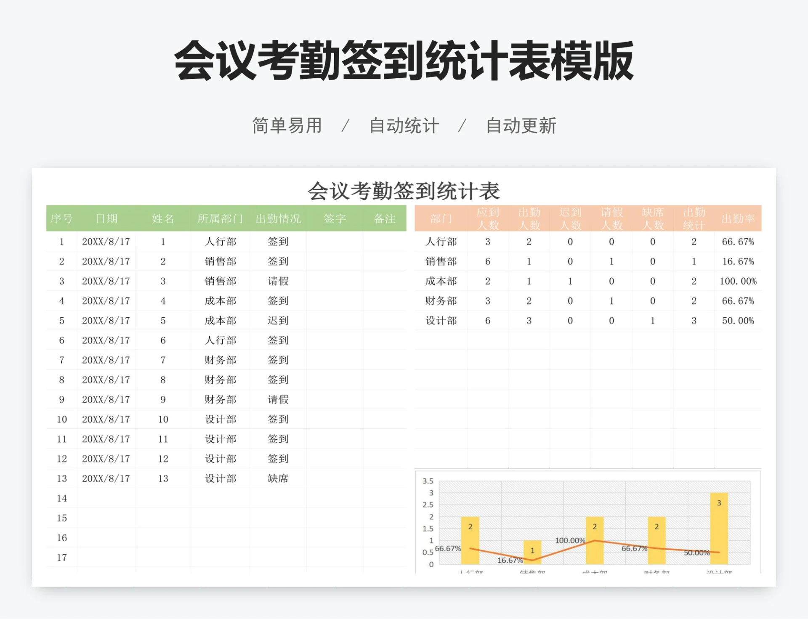This screenshot has height=619, width=808.
Task: Click the 出勤率 header cell
Action: click(x=739, y=219)
